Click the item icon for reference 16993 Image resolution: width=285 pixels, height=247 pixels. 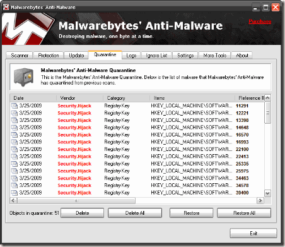coord(15,142)
